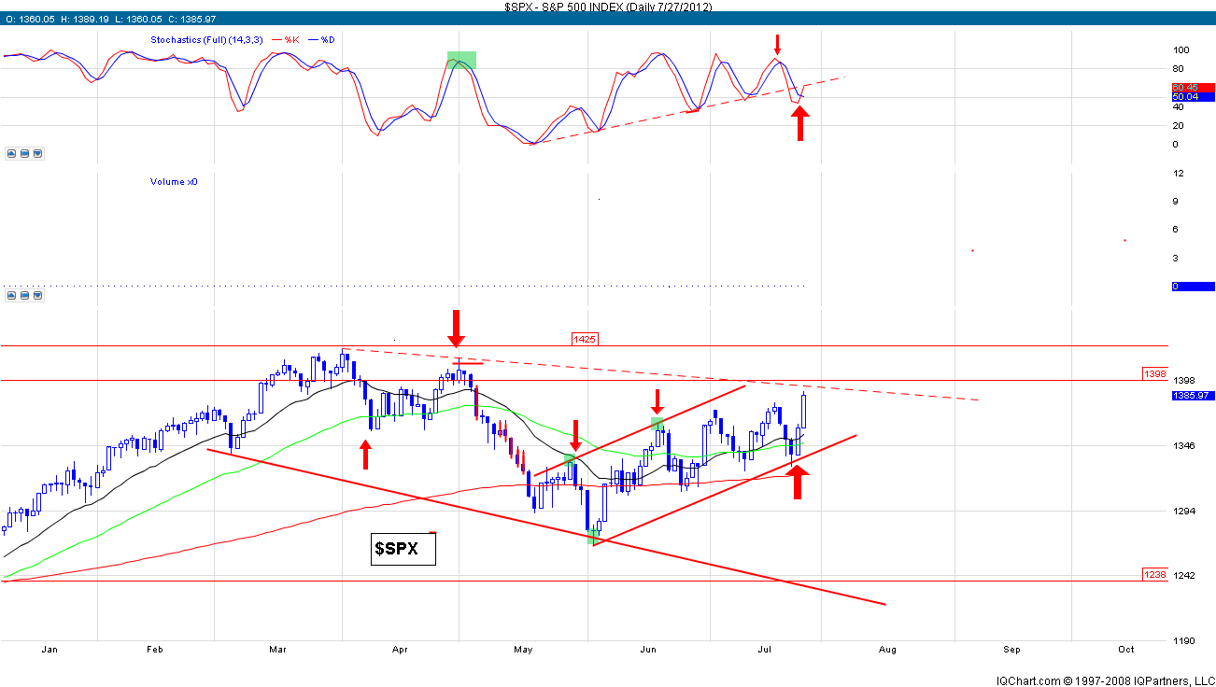Click the middle bar icon in Stochastics panel
1216x687 pixels.
[x=24, y=154]
